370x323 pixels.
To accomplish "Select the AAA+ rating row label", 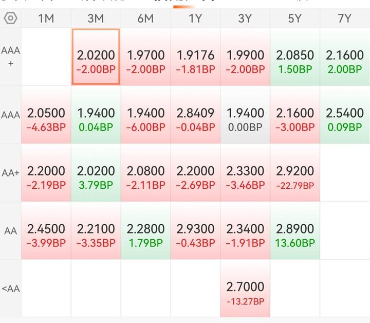I will click(10, 57).
